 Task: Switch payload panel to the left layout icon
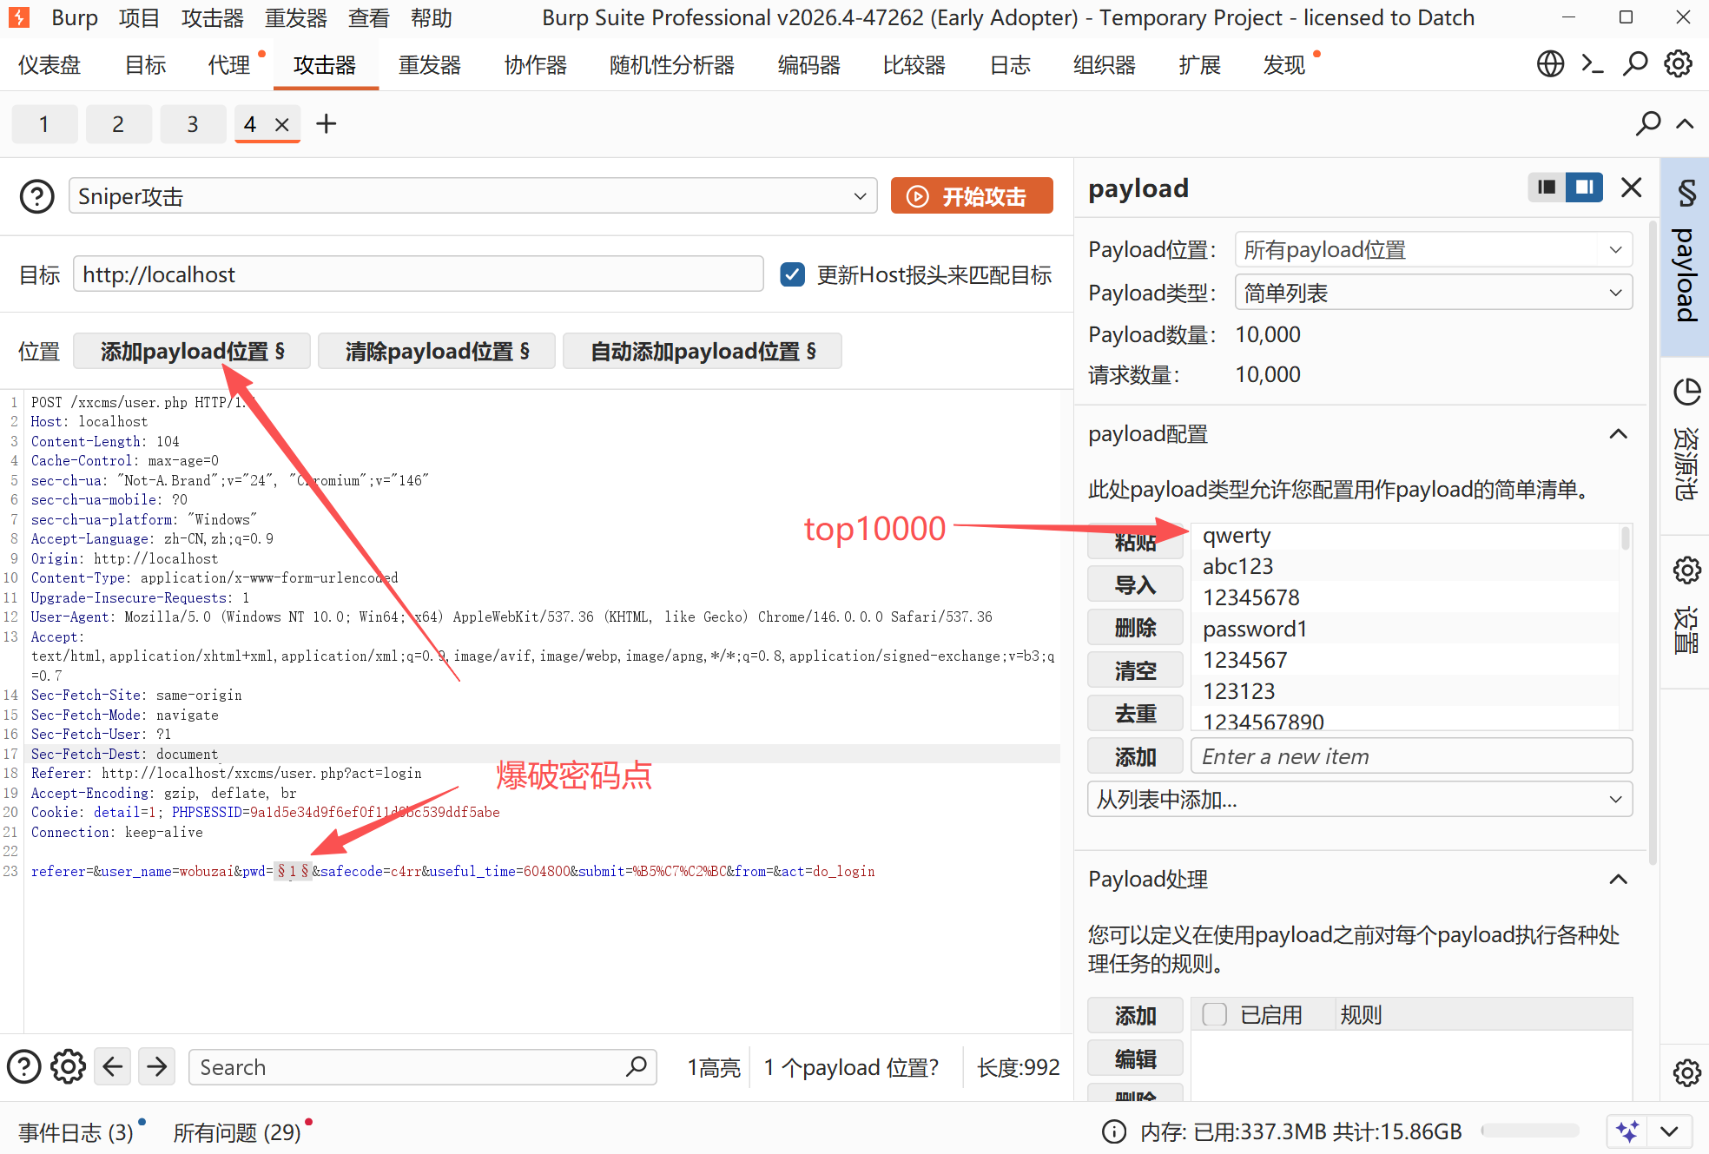pyautogui.click(x=1547, y=188)
